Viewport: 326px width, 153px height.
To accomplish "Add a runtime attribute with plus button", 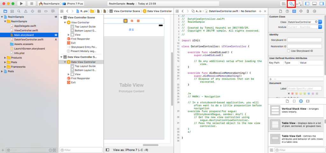I will pos(271,79).
